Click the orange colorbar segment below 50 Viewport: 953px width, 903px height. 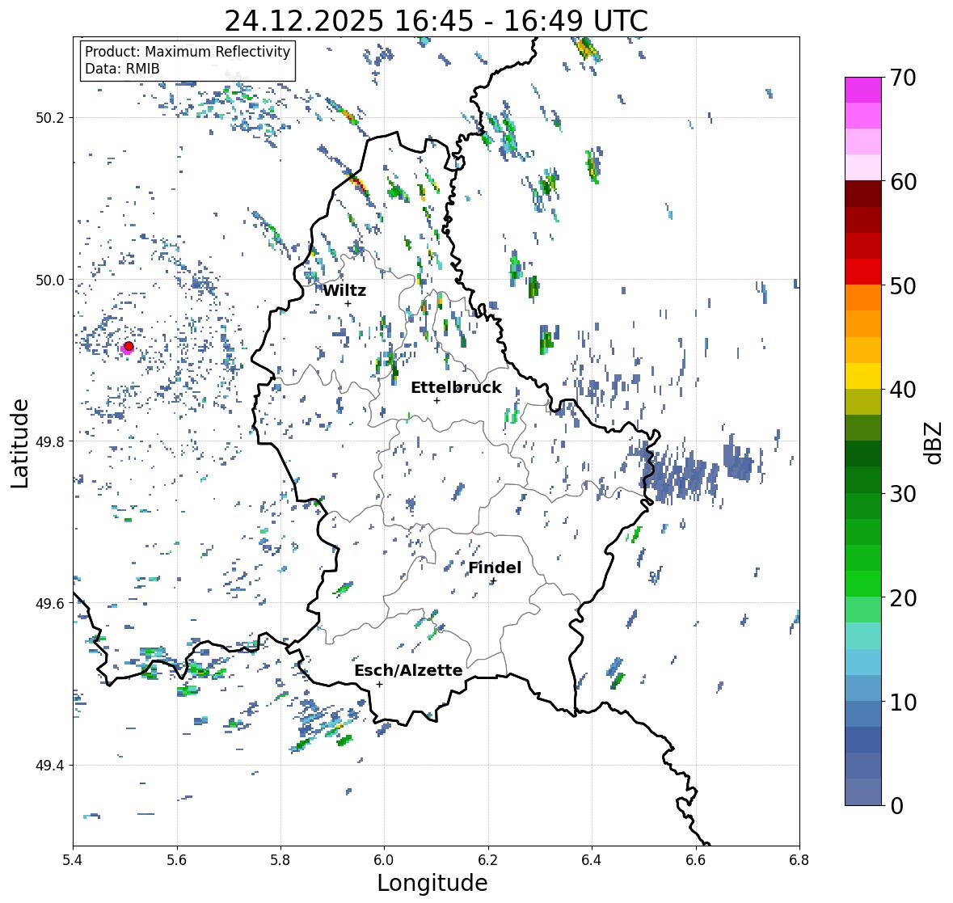[863, 297]
